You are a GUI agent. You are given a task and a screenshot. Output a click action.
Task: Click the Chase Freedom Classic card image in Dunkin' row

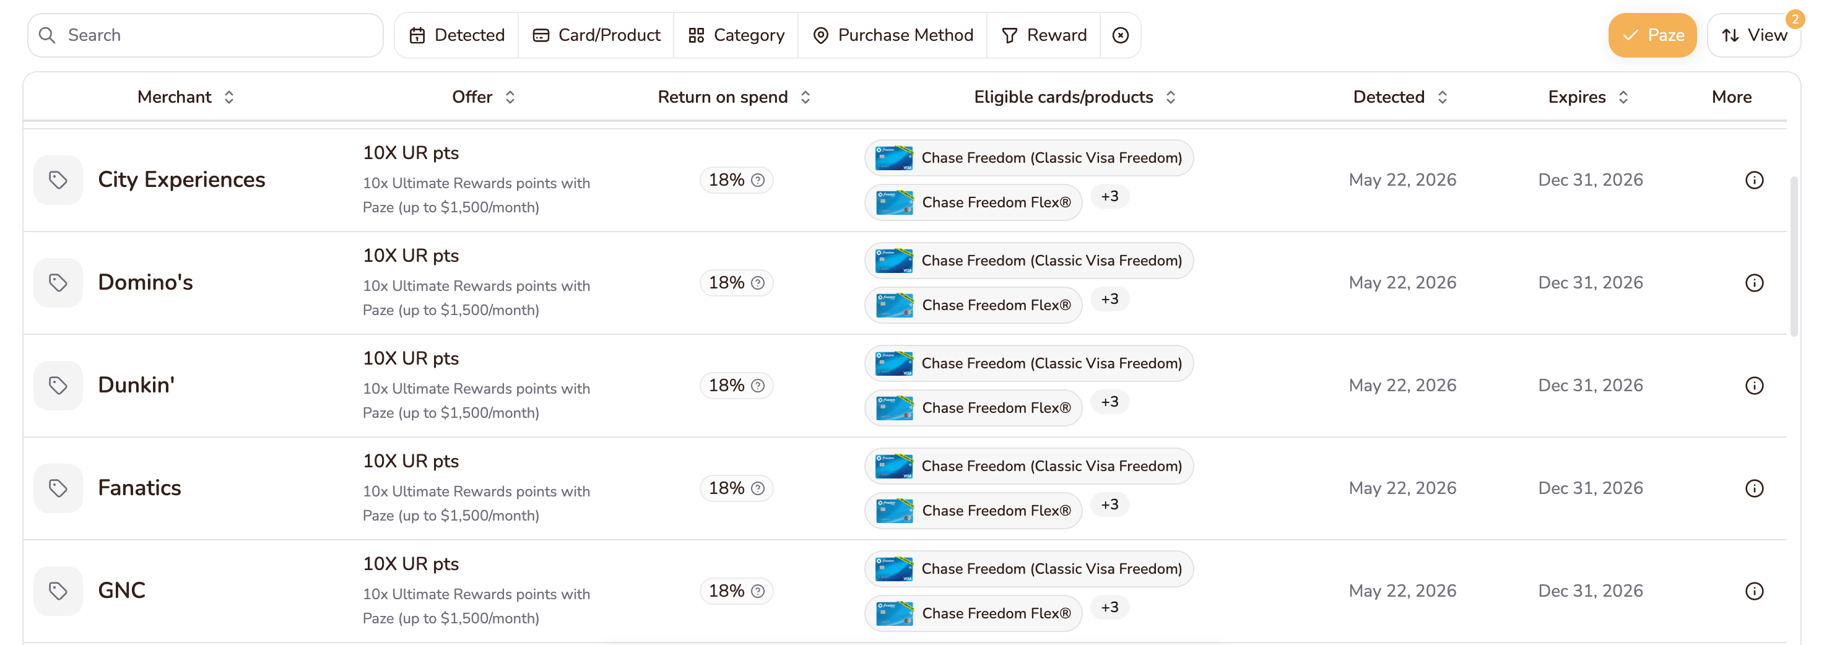pos(893,363)
